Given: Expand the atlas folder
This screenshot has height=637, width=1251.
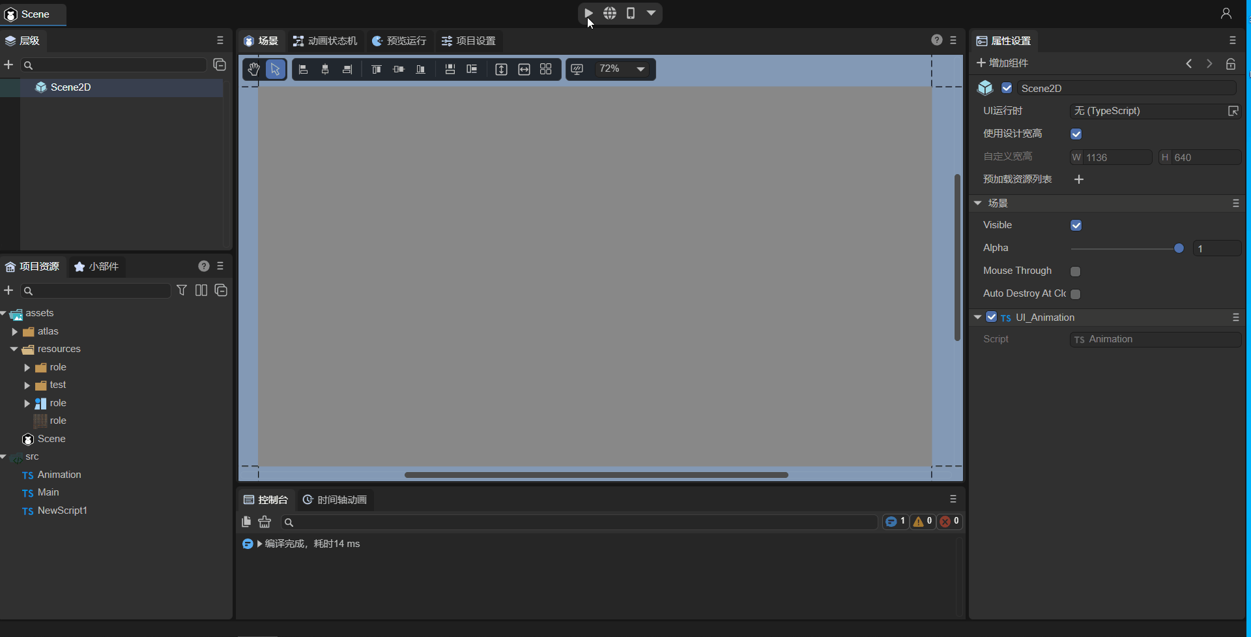Looking at the screenshot, I should [14, 332].
